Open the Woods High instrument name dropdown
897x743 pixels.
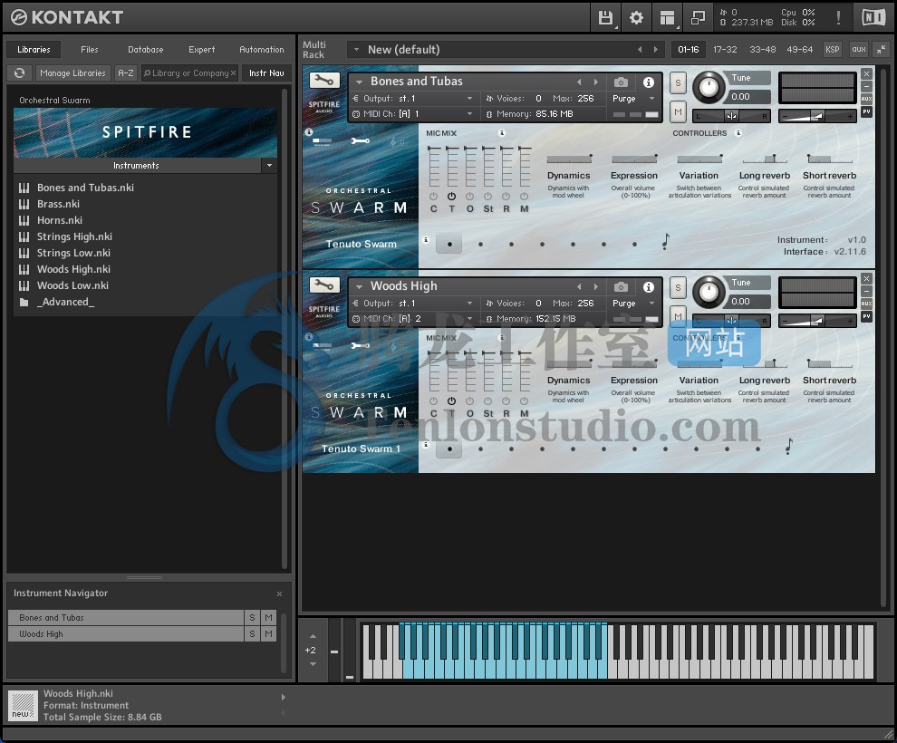(x=359, y=286)
